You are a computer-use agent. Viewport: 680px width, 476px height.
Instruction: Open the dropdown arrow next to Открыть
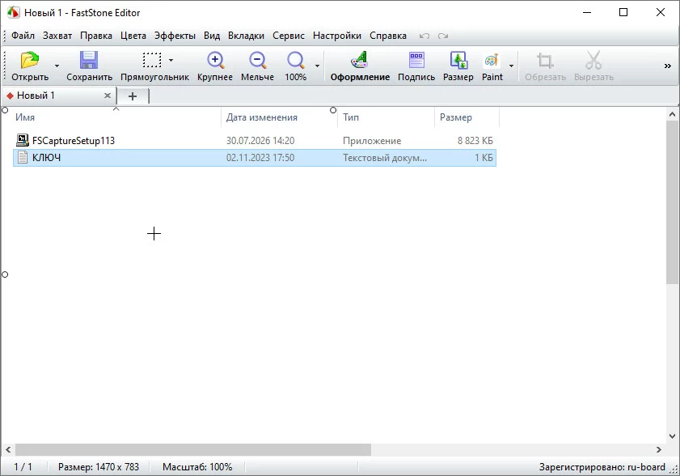57,66
